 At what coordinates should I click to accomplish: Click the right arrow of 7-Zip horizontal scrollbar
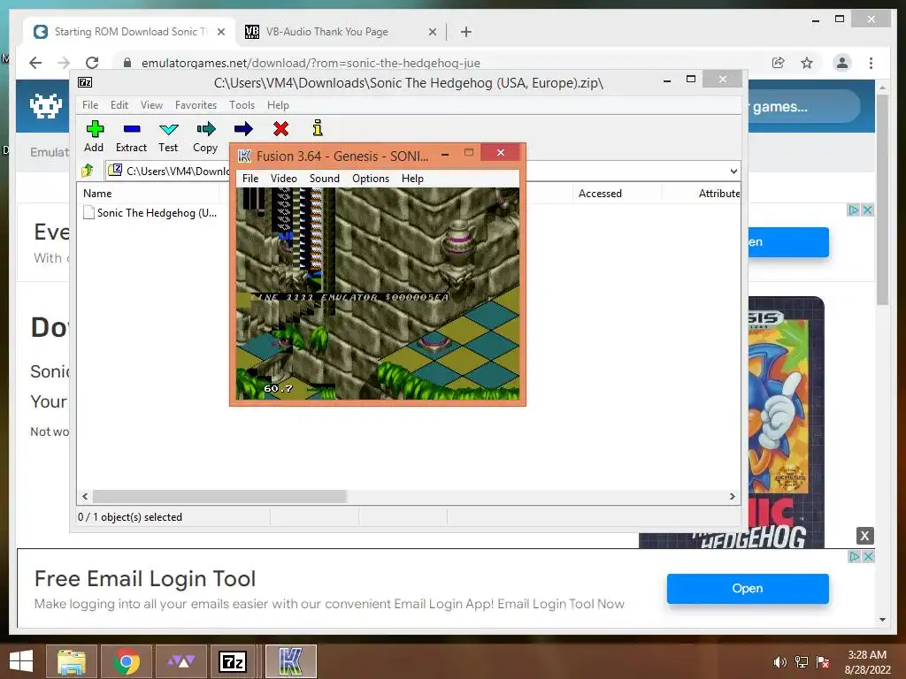coord(732,497)
